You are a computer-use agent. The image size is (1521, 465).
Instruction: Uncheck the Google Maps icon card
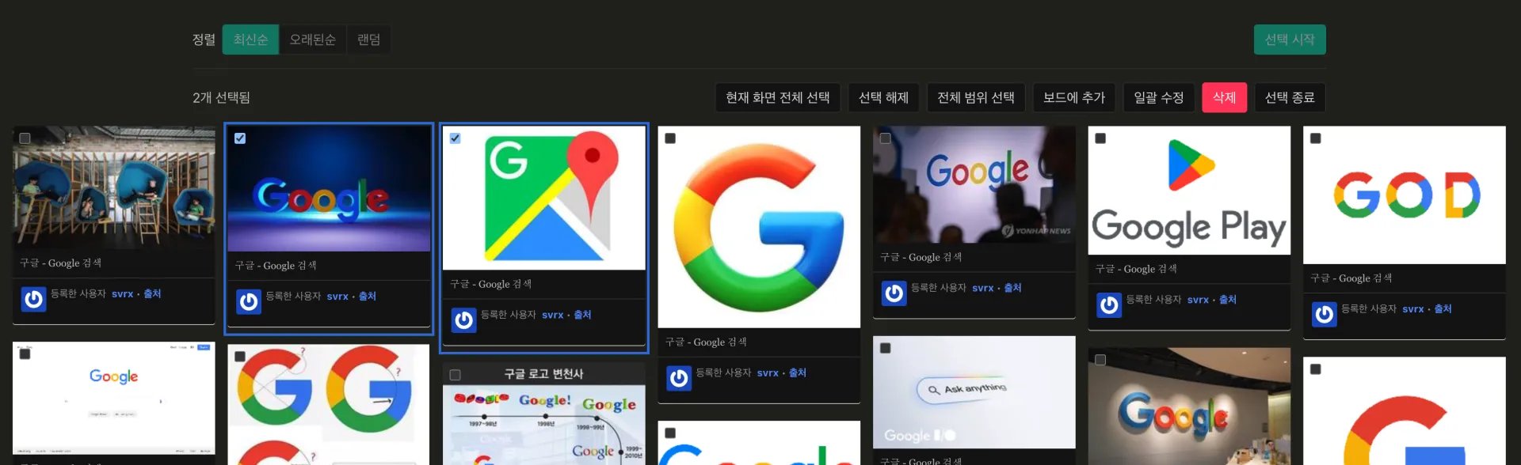pyautogui.click(x=456, y=138)
